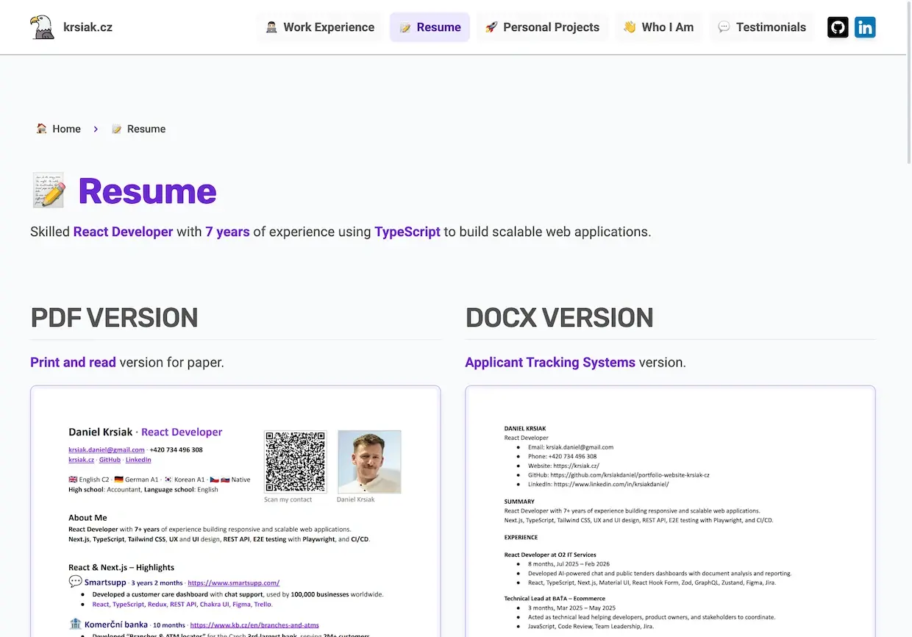912x637 pixels.
Task: Click the Home breadcrumb link
Action: click(66, 129)
